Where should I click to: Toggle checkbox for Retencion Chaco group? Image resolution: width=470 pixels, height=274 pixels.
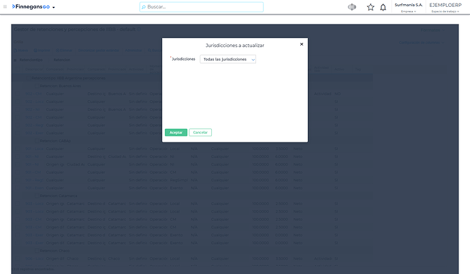tap(37, 251)
